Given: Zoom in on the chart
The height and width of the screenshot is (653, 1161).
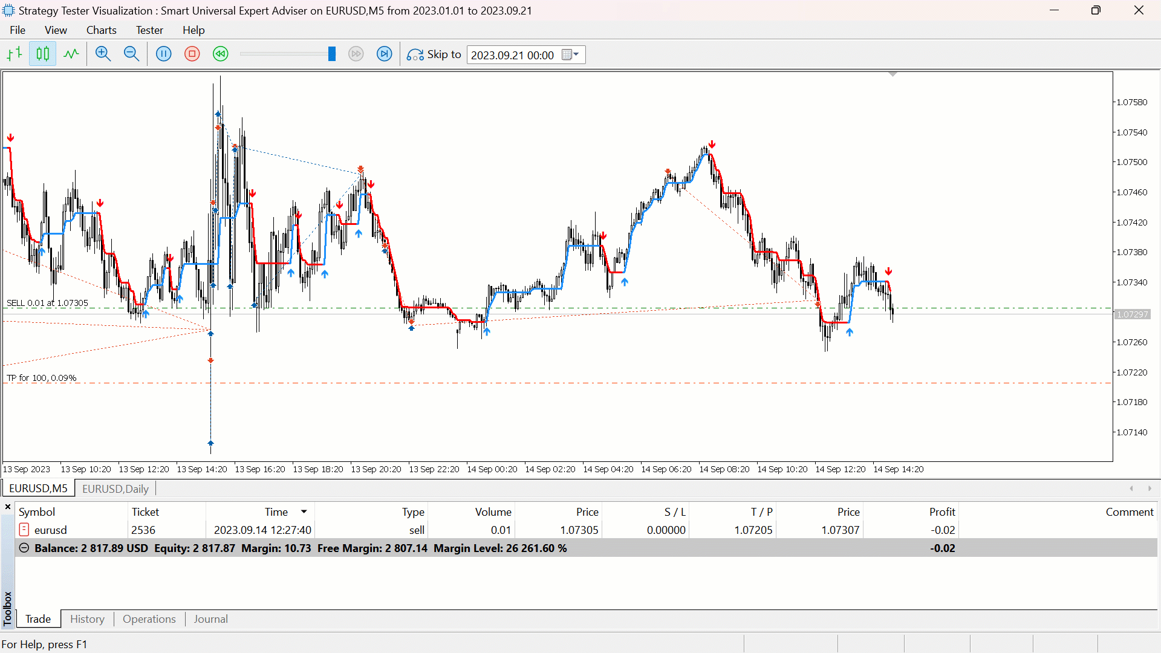Looking at the screenshot, I should coord(103,54).
